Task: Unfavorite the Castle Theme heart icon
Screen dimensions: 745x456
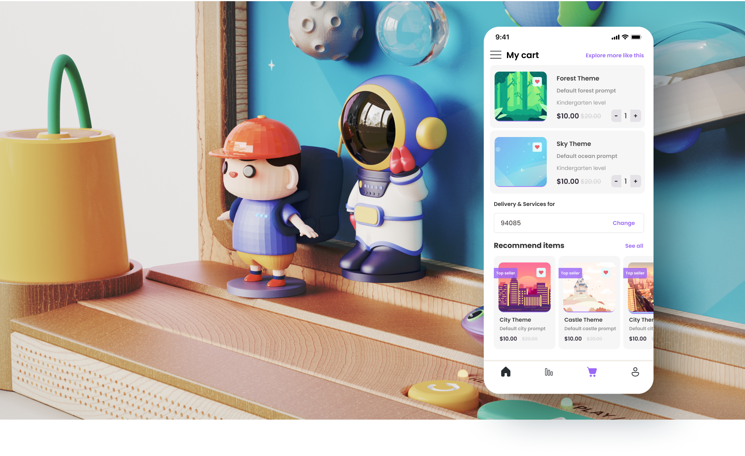Action: click(605, 273)
